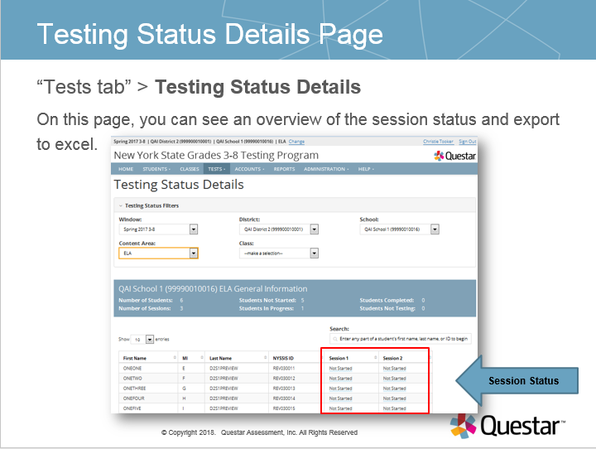Open the HOME navigation item
This screenshot has width=596, height=449.
[126, 169]
